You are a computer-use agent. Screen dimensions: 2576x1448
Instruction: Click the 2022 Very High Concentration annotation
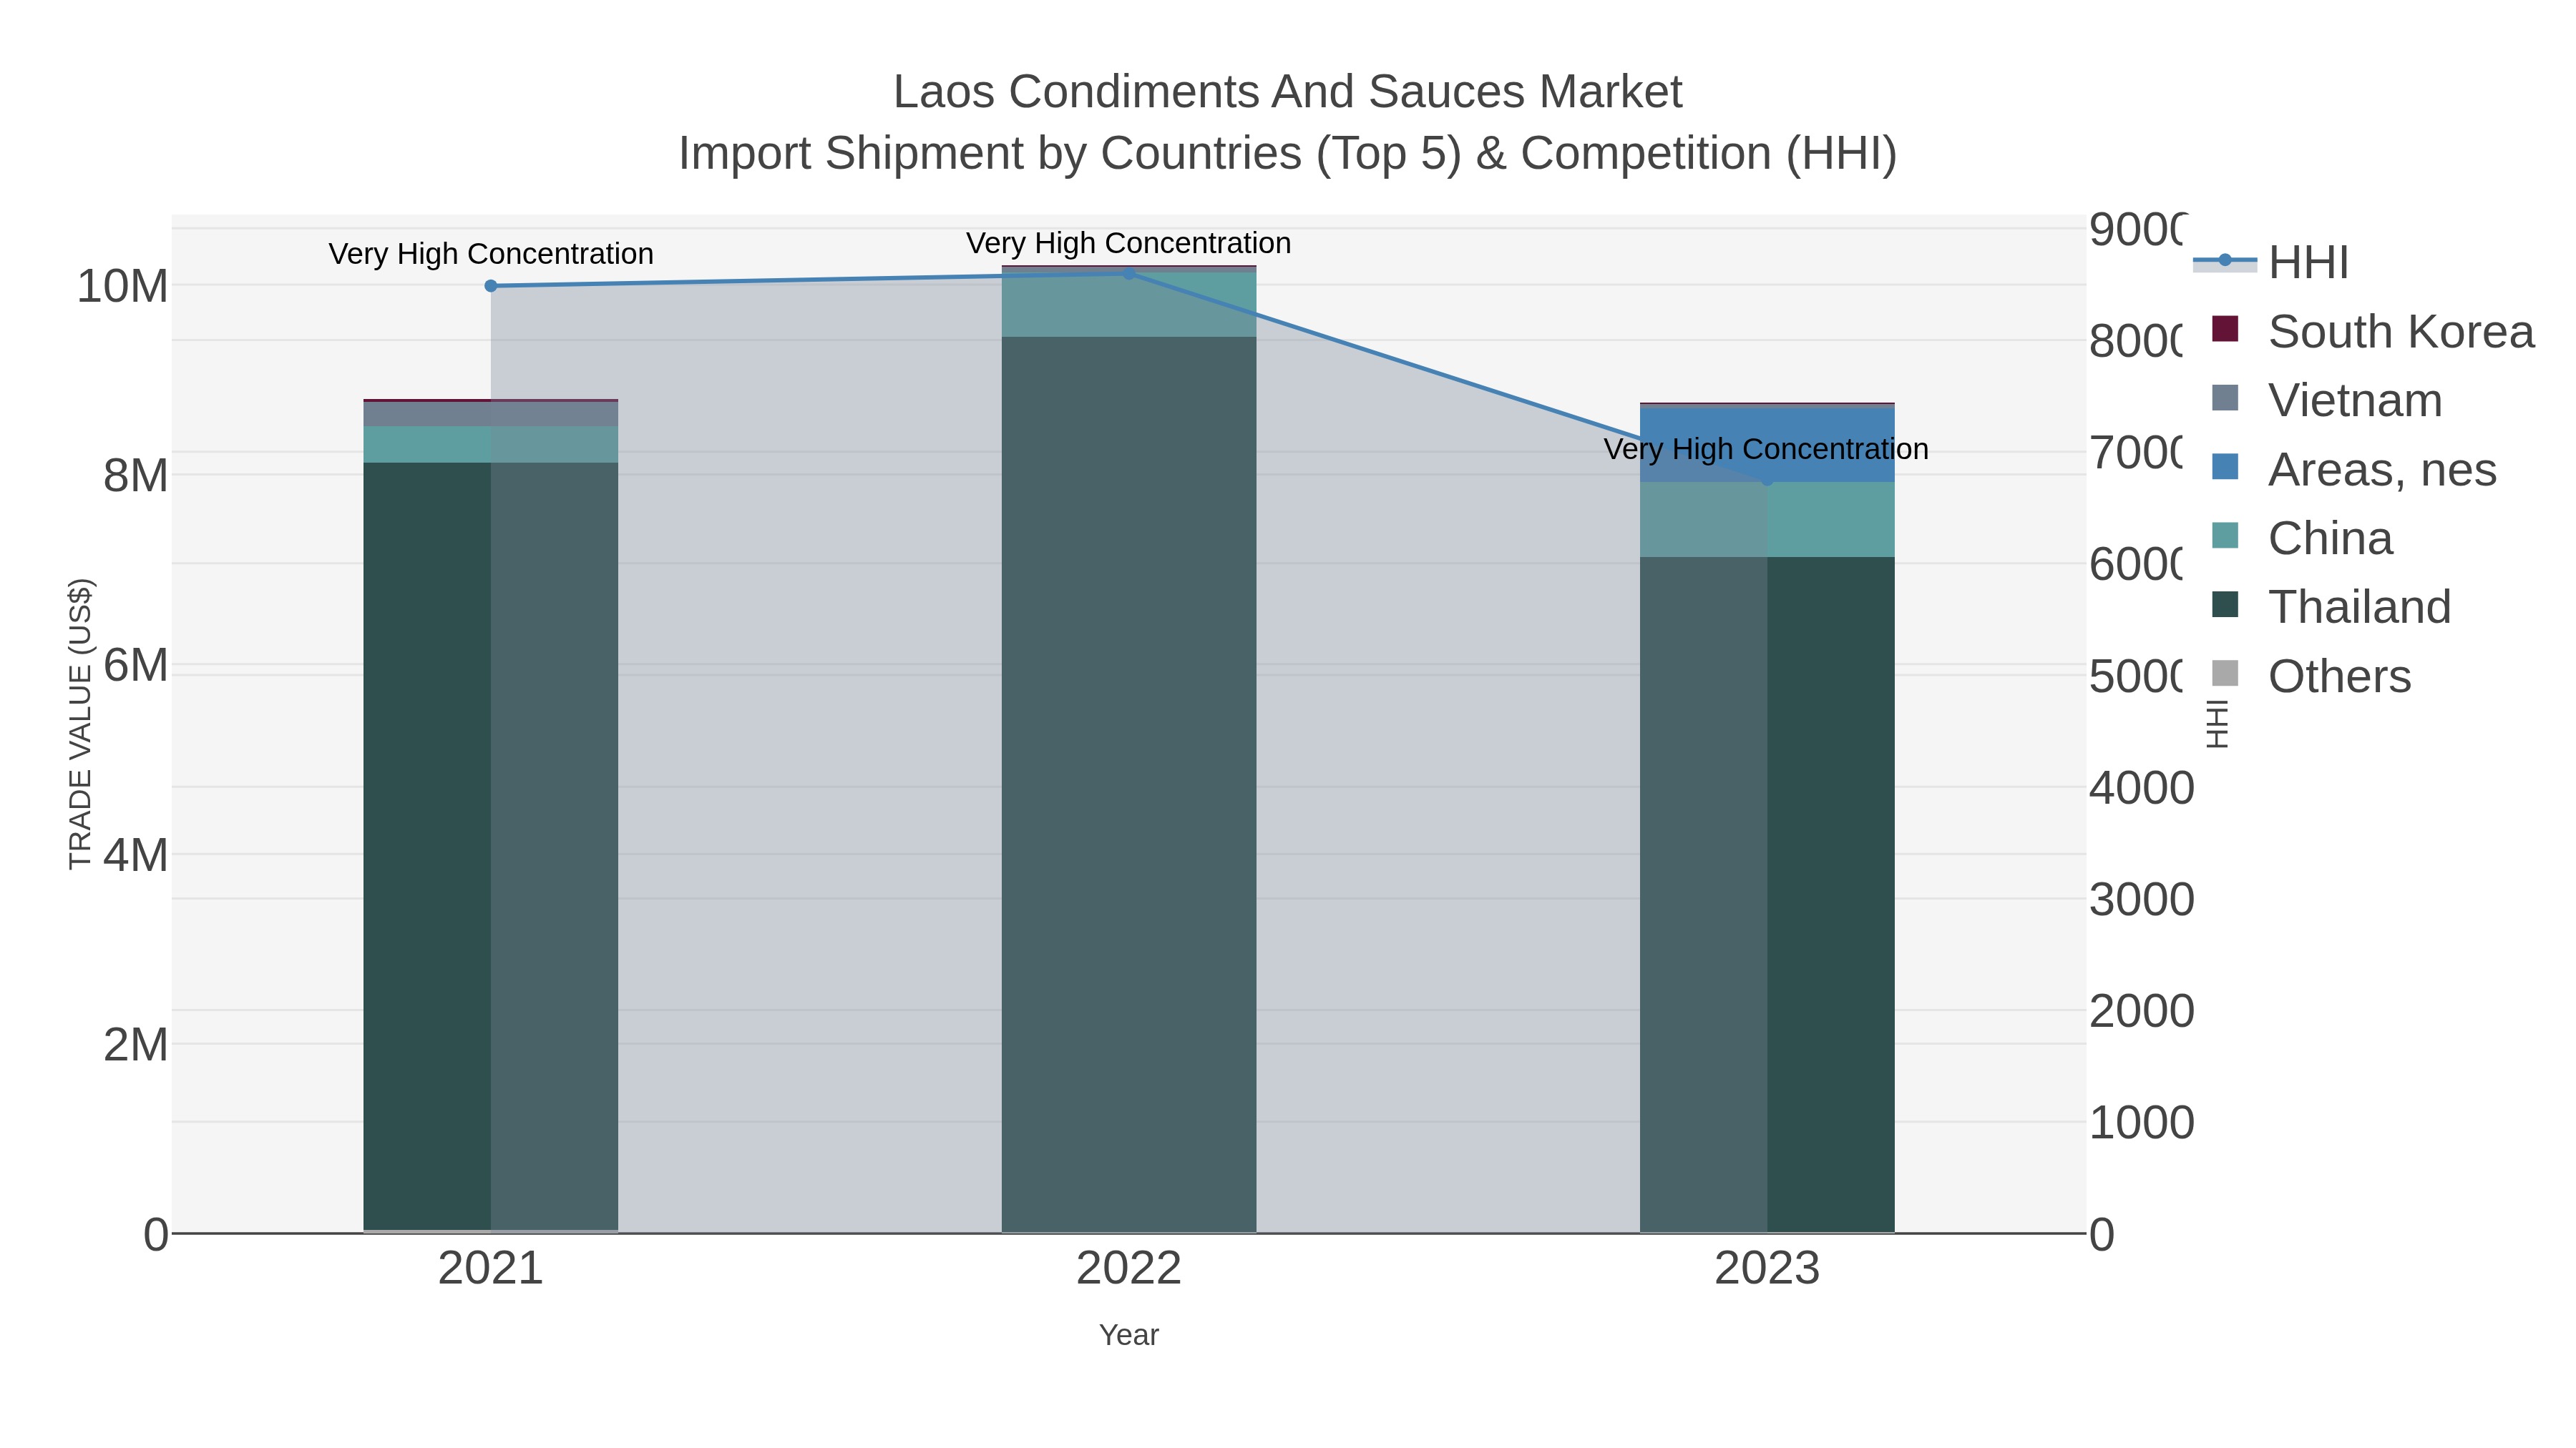point(1129,243)
